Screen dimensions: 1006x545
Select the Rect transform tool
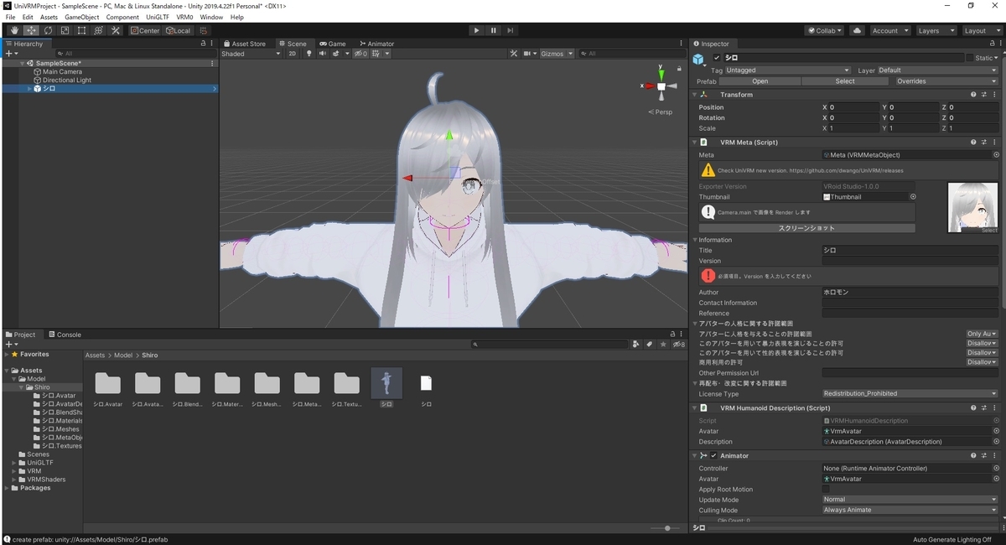(81, 30)
